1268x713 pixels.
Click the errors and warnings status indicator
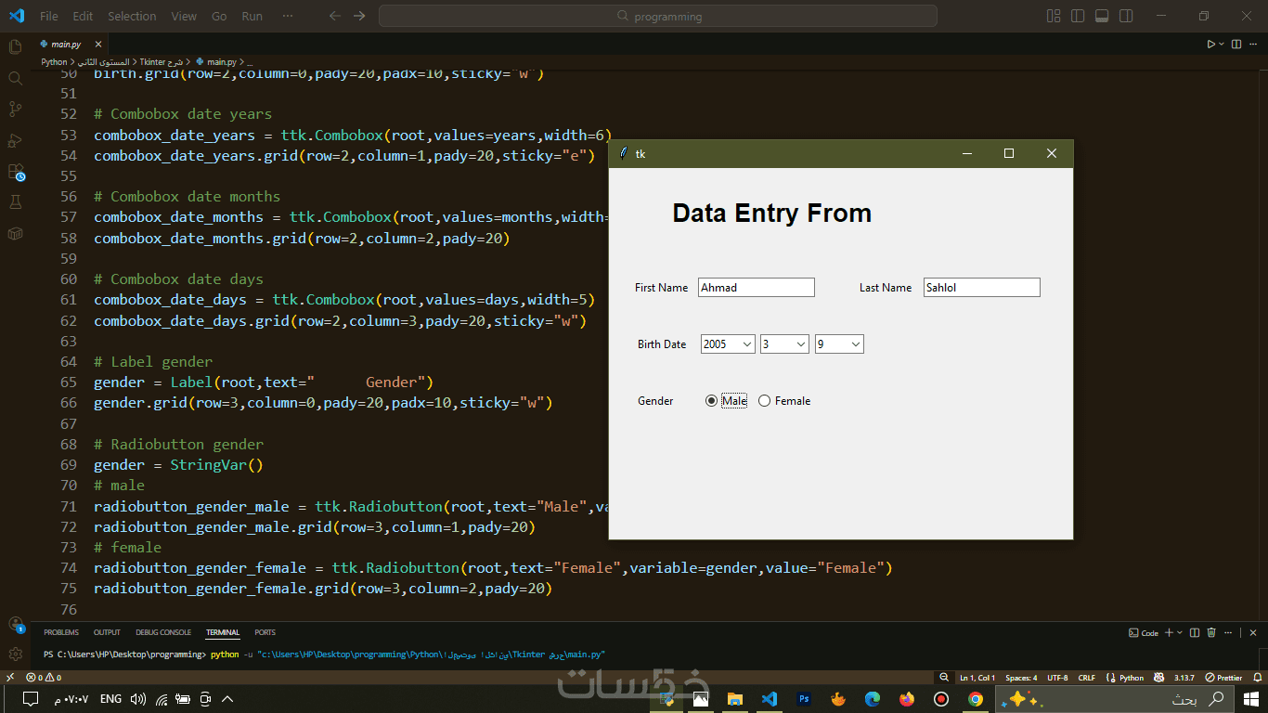[x=44, y=678]
